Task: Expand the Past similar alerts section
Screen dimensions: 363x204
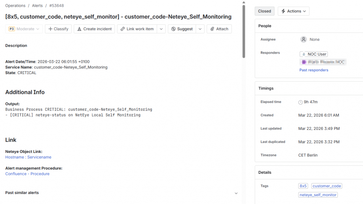Action: point(236,193)
